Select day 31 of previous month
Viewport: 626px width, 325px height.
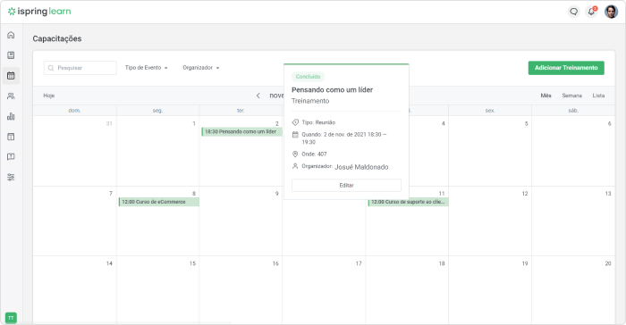pyautogui.click(x=74, y=151)
